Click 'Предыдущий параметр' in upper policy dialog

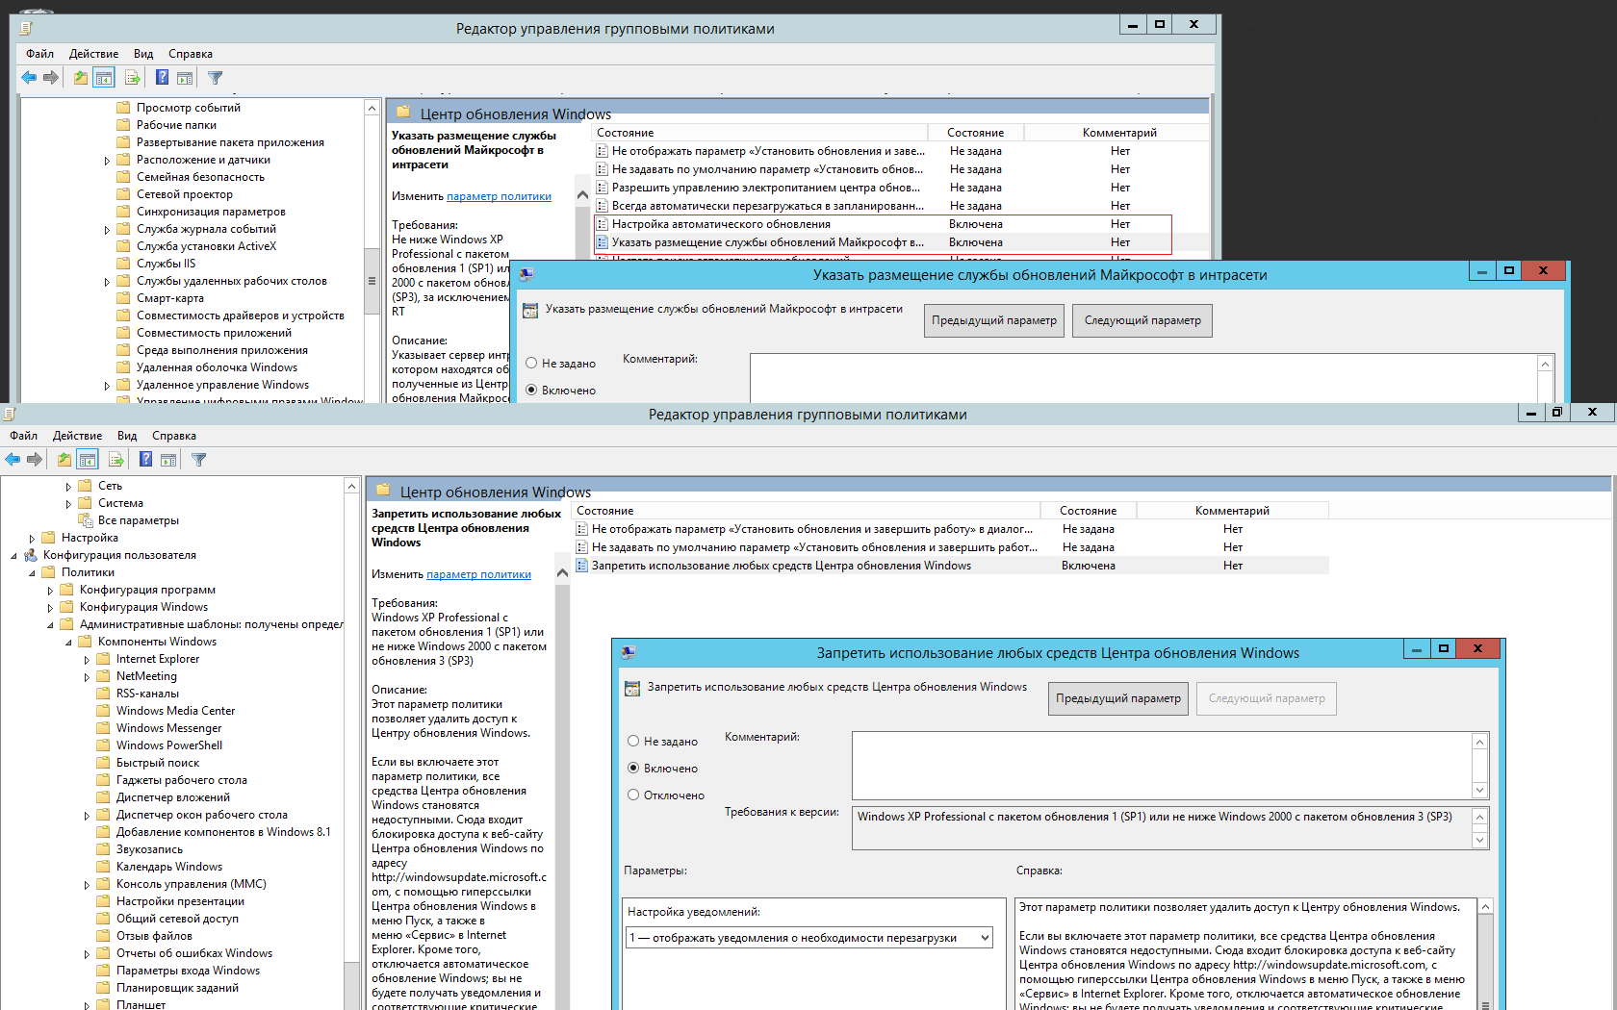click(x=994, y=320)
